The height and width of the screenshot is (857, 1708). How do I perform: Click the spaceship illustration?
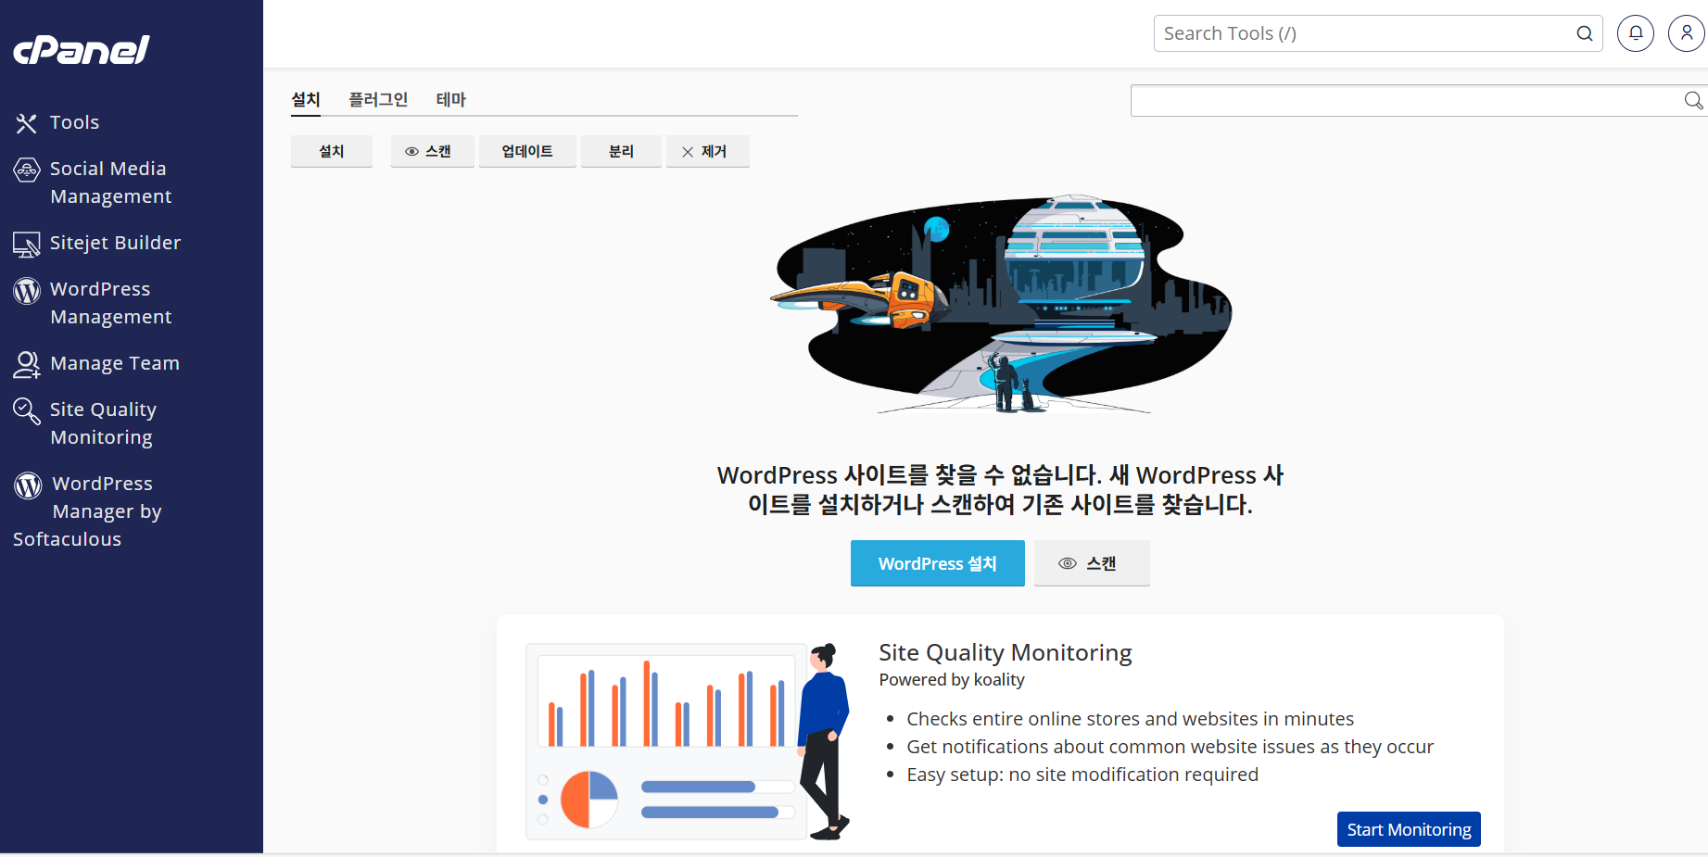click(1001, 304)
